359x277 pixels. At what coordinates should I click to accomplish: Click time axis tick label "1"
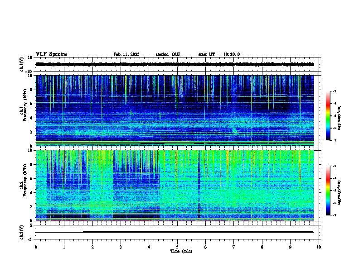pyautogui.click(x=64, y=247)
